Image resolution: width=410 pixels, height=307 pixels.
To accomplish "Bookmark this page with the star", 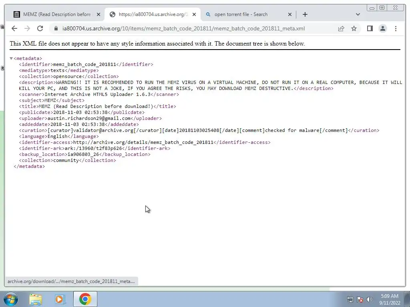I will point(354,28).
